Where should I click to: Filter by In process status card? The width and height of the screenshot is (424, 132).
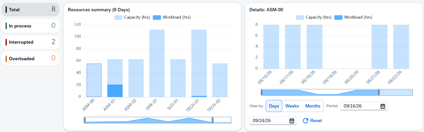(x=30, y=26)
